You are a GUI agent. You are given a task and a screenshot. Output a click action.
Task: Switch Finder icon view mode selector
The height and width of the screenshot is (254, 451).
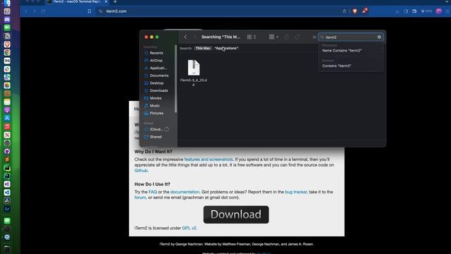coord(252,37)
